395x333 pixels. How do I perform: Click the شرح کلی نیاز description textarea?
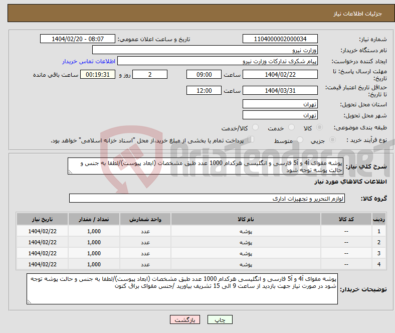point(206,166)
